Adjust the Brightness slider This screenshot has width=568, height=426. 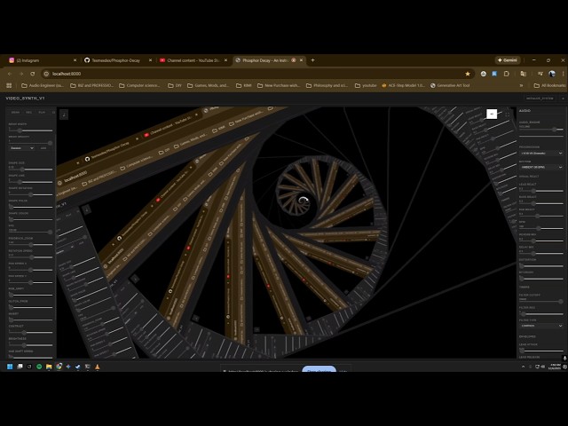click(x=31, y=345)
